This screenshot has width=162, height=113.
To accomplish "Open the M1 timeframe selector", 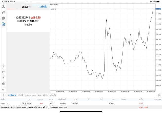I will (x=3, y=89).
